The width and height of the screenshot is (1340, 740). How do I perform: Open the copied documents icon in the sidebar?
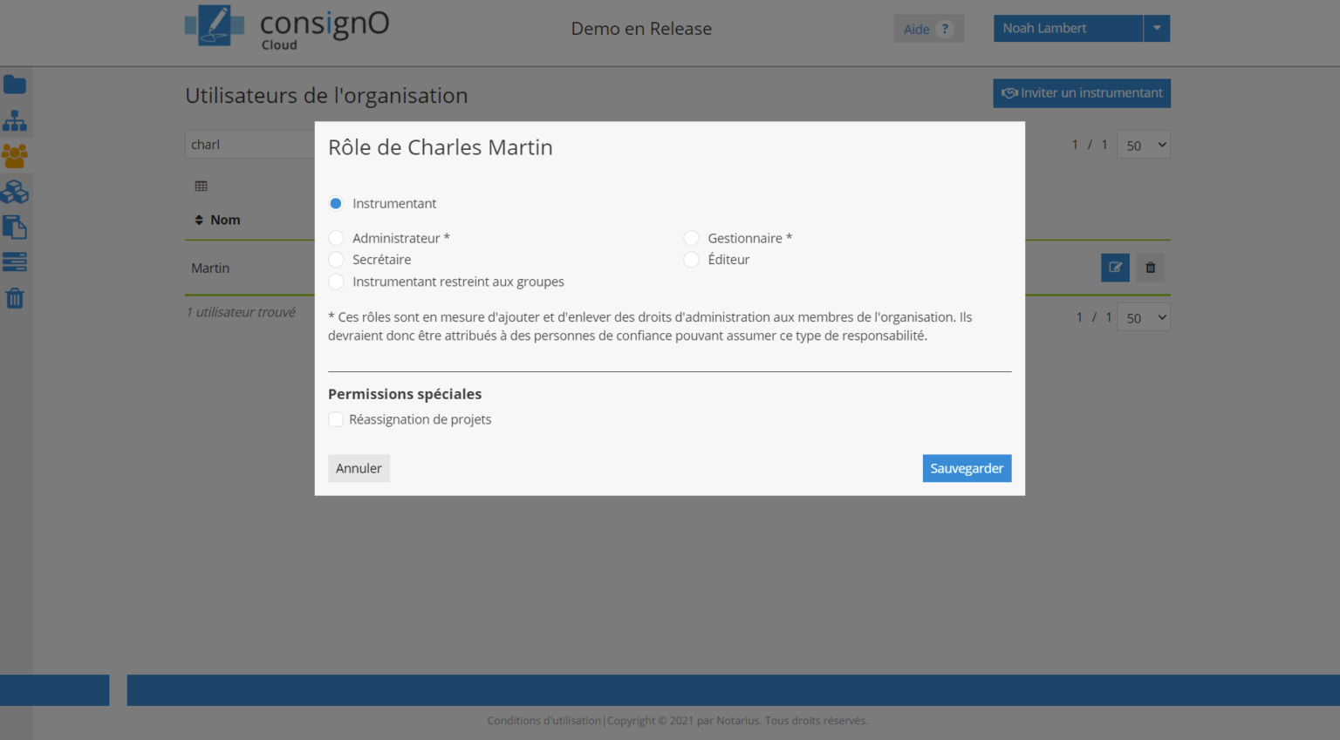click(15, 227)
